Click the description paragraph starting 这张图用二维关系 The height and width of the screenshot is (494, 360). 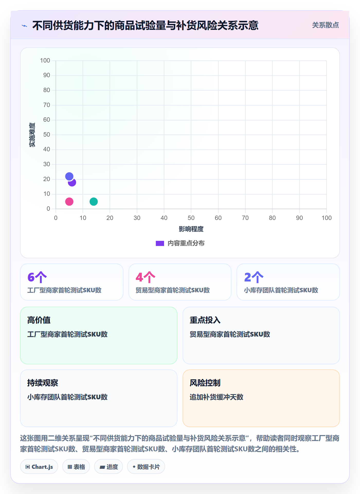(180, 444)
